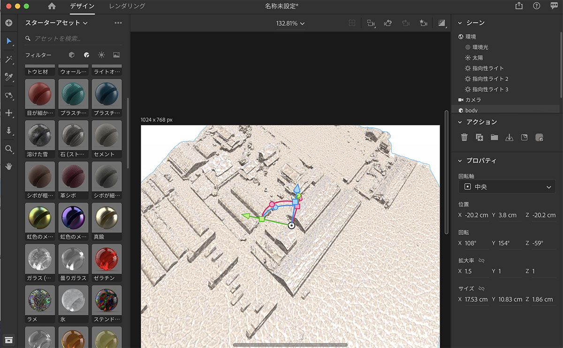Open the help question mark icon

point(537,6)
